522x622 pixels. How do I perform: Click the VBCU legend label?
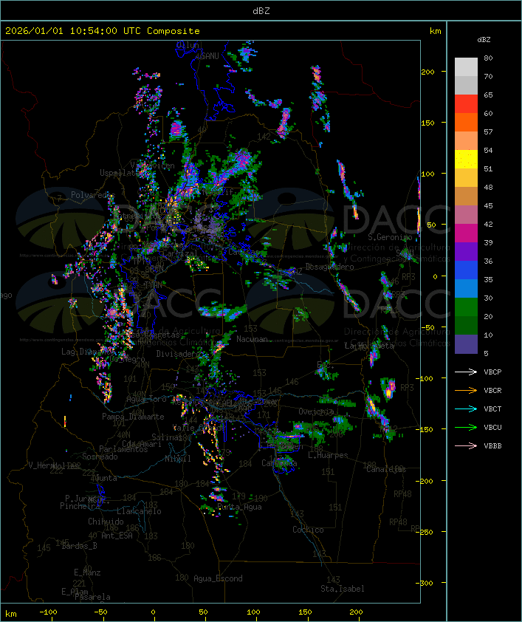(492, 428)
